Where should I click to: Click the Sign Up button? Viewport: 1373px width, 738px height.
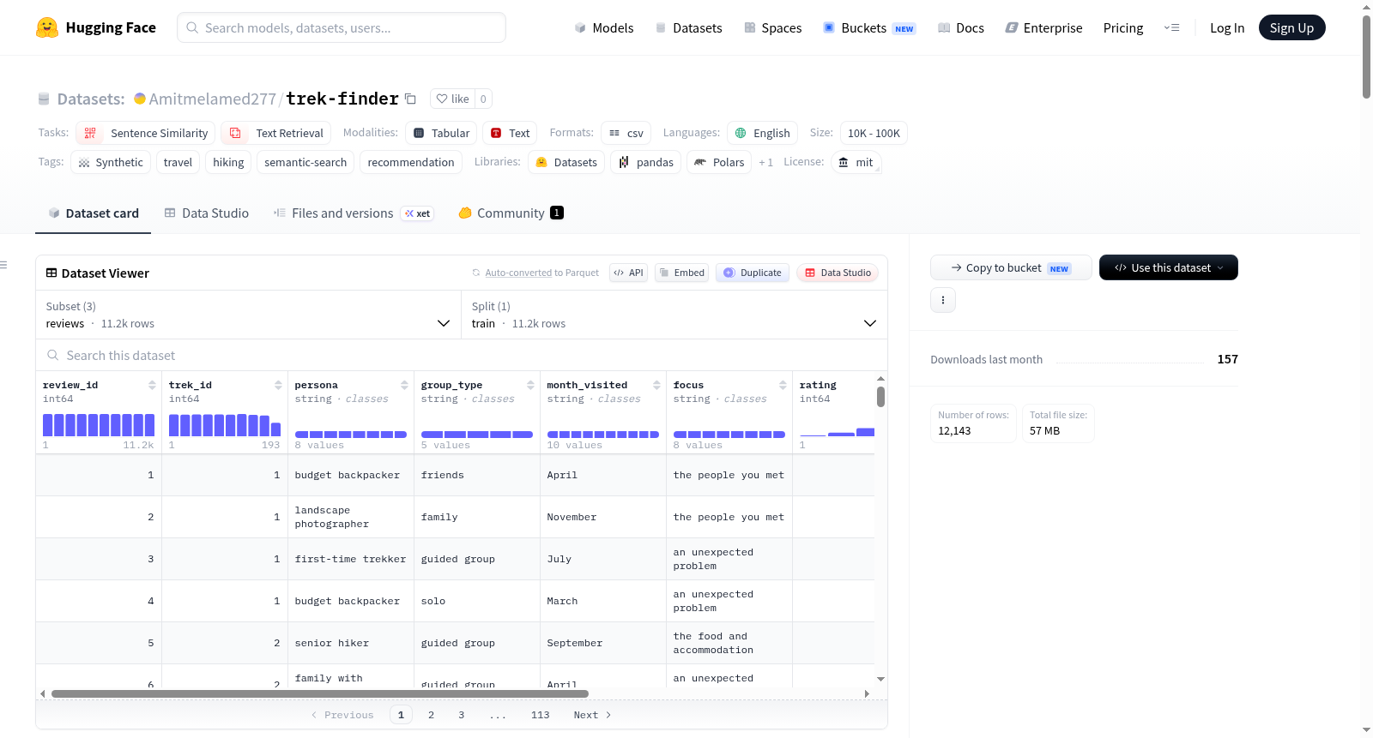pyautogui.click(x=1292, y=27)
